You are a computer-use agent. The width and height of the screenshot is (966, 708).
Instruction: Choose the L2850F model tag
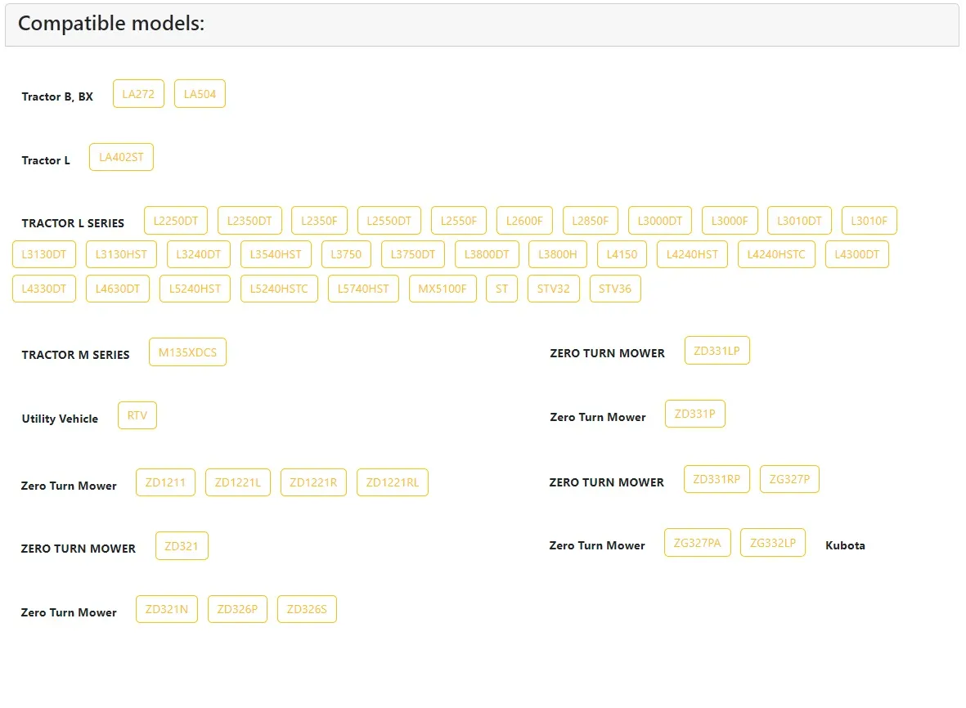(x=591, y=221)
